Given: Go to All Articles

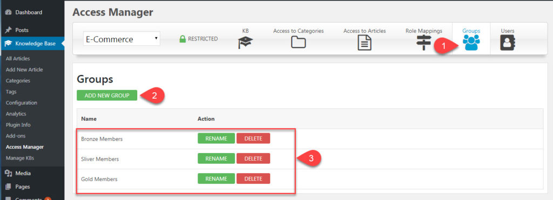Looking at the screenshot, I should coord(18,58).
